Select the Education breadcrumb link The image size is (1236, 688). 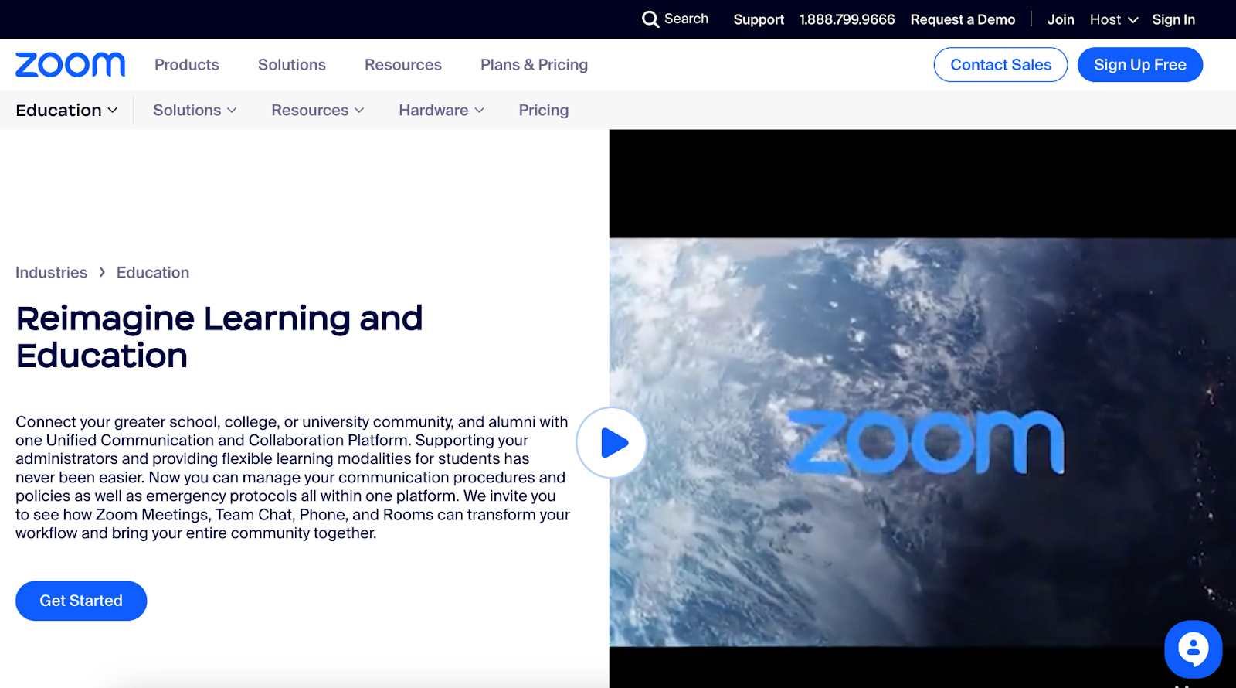click(x=153, y=273)
